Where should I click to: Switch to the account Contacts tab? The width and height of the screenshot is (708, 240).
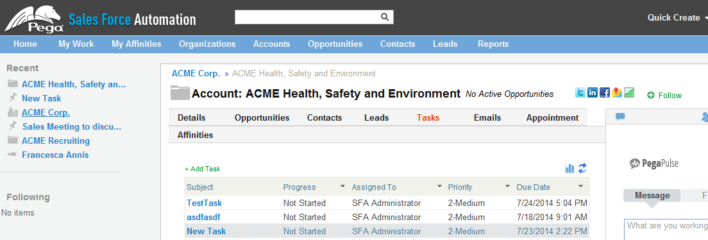324,117
